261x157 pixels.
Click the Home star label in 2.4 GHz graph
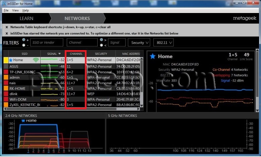tap(29, 121)
